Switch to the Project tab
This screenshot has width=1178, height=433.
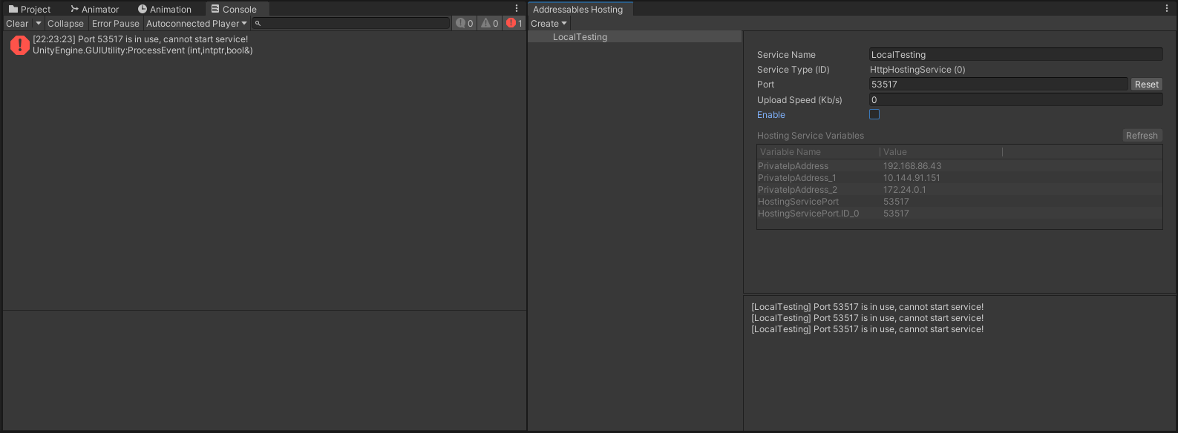[30, 10]
